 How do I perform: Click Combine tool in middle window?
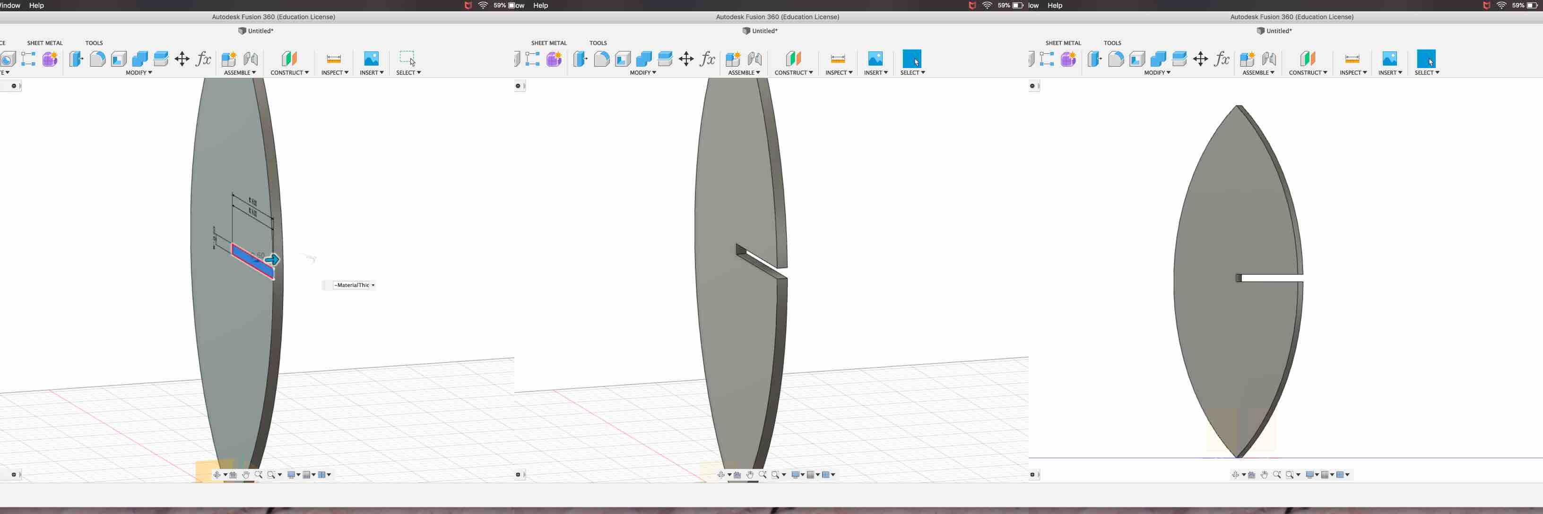(644, 59)
